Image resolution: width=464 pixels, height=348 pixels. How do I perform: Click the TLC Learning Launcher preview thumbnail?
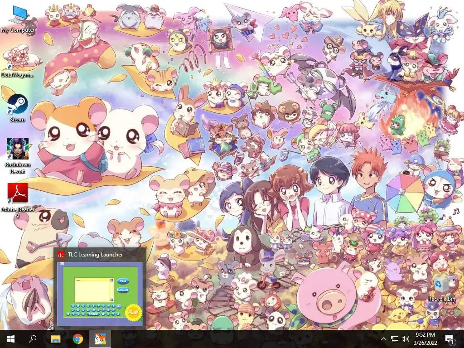100,294
